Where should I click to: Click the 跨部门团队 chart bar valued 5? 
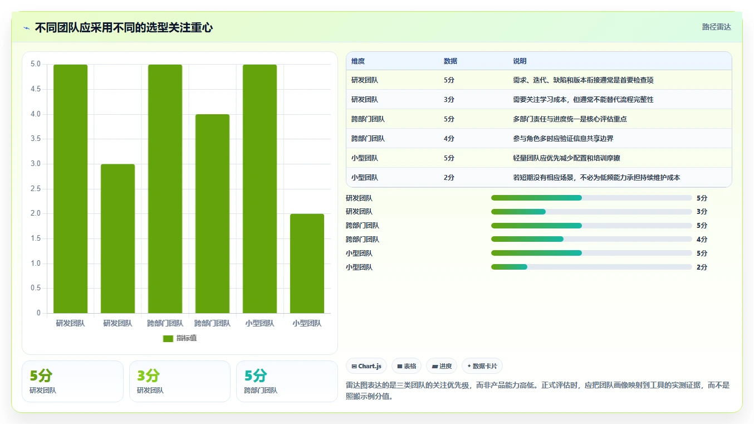pos(165,189)
